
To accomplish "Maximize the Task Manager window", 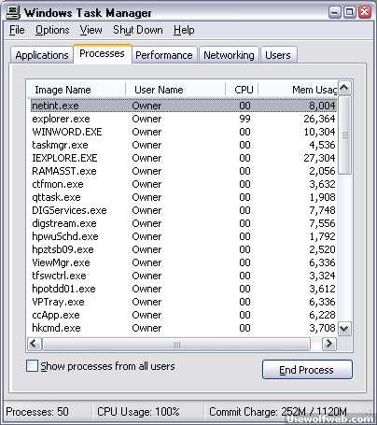I will 349,12.
